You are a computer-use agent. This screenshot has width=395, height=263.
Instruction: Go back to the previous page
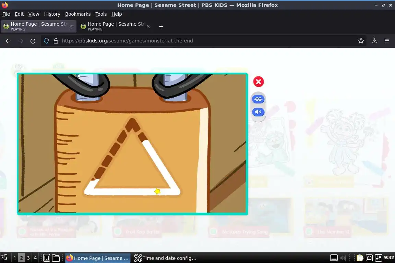tap(8, 41)
